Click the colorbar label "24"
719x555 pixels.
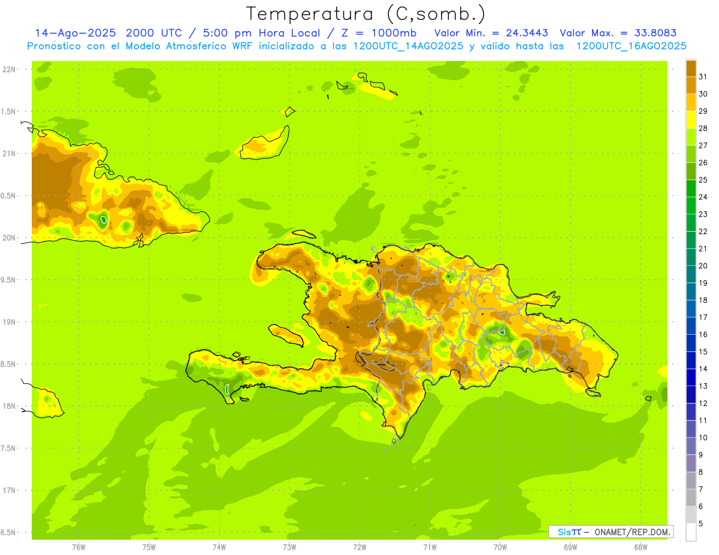tap(703, 197)
